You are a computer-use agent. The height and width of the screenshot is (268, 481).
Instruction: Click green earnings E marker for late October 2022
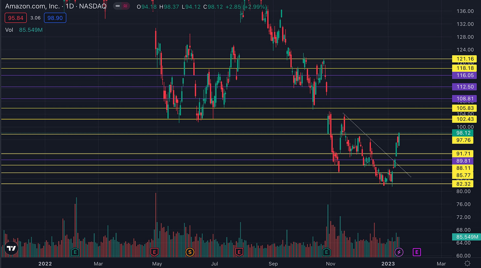[x=326, y=252]
